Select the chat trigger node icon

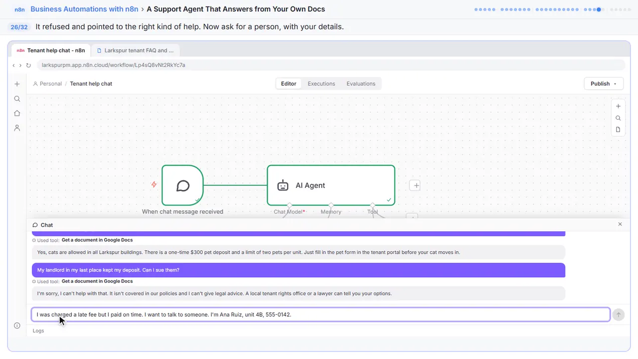pos(182,185)
